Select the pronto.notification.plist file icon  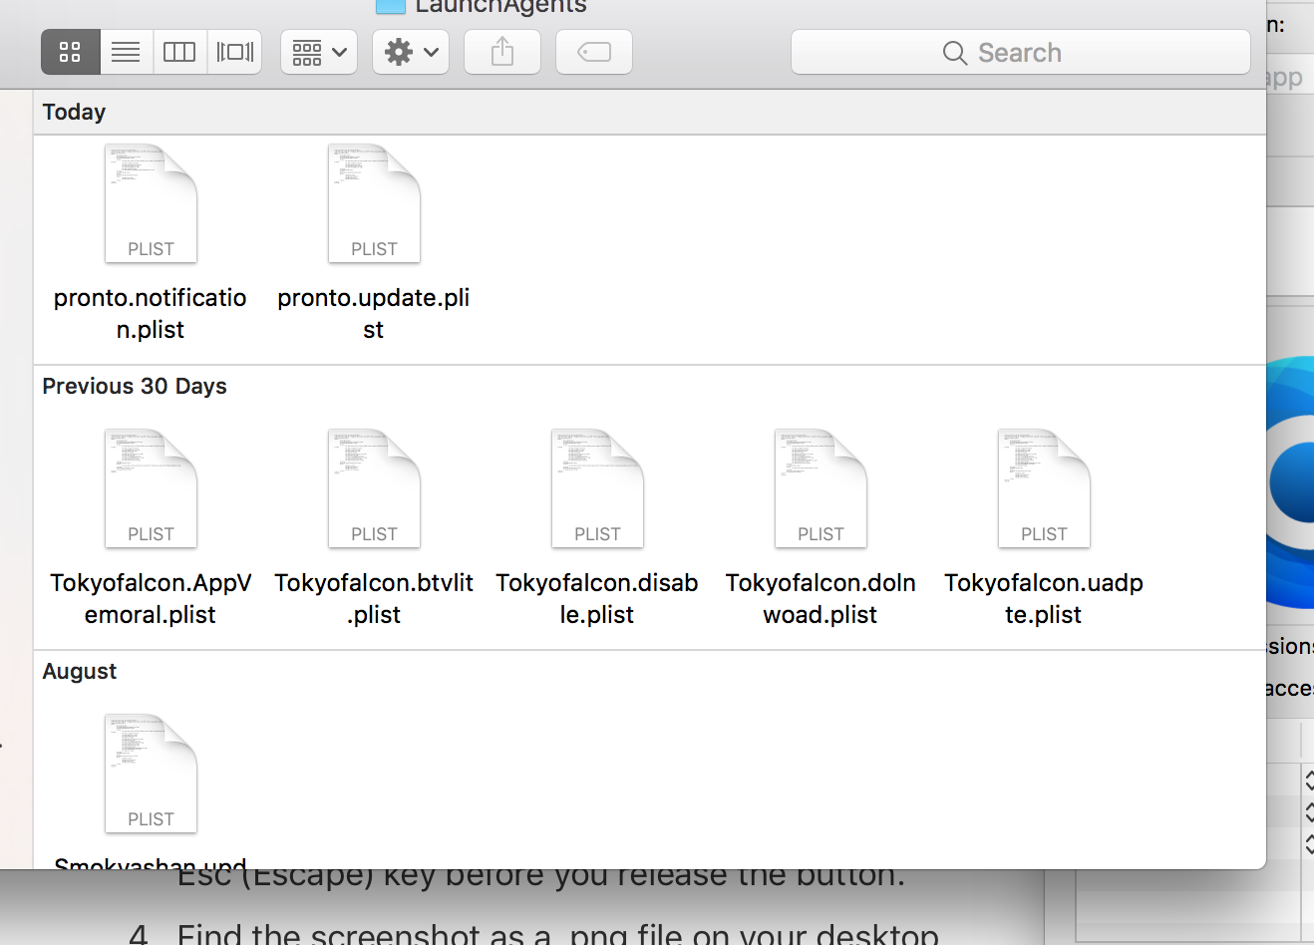(151, 203)
